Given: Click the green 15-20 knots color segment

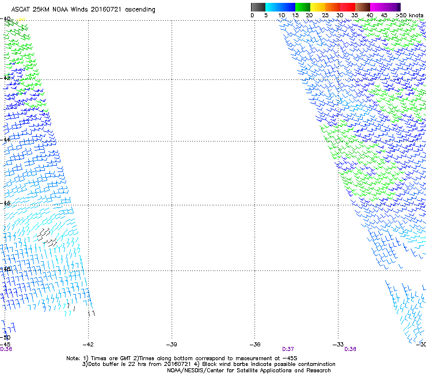Looking at the screenshot, I should coord(303,7).
